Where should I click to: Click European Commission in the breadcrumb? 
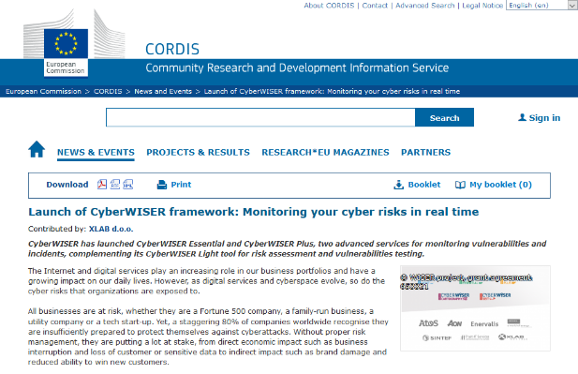click(43, 91)
